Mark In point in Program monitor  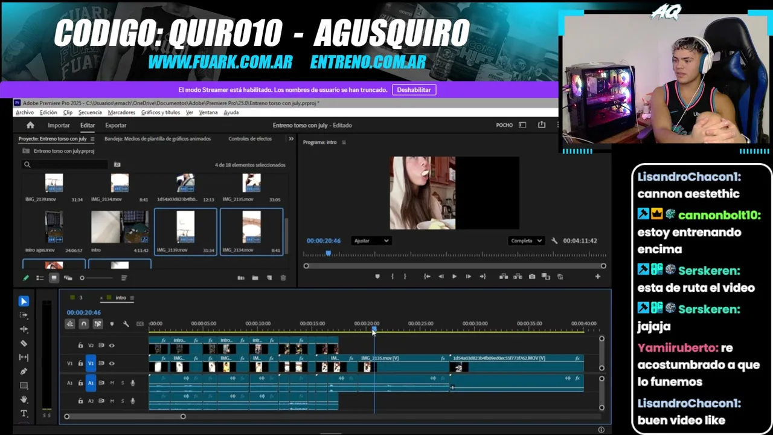(392, 276)
